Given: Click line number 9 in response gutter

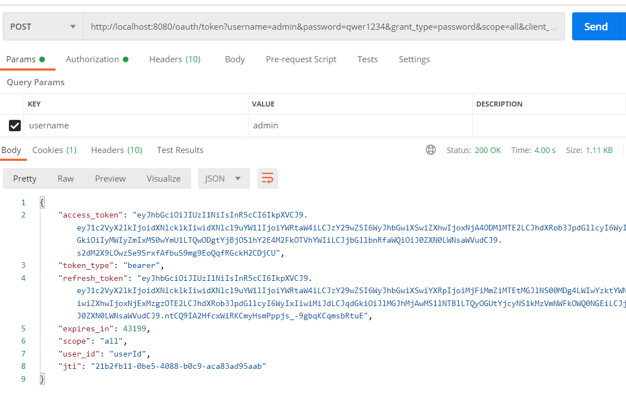Looking at the screenshot, I should point(23,379).
